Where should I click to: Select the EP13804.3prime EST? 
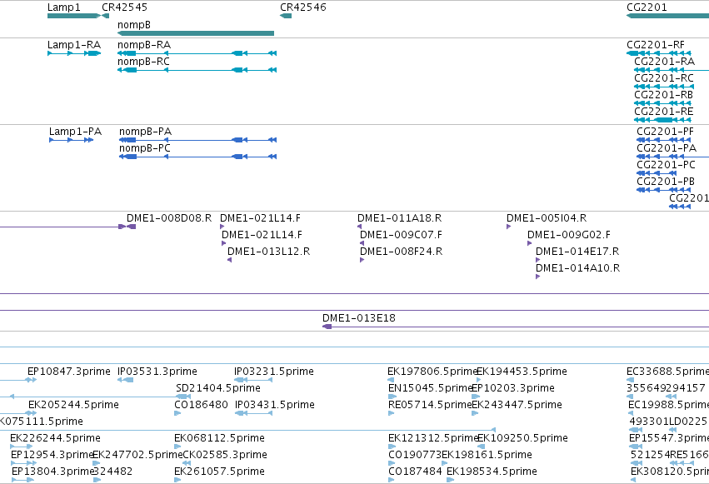[52, 472]
